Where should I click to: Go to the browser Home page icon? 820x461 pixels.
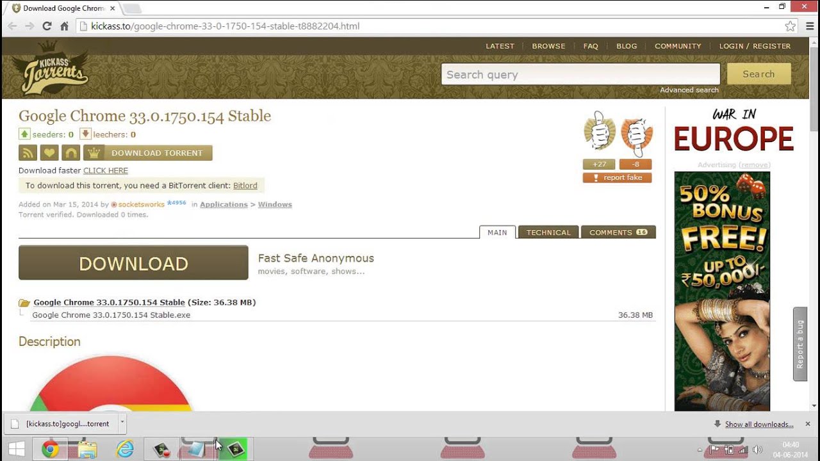64,26
